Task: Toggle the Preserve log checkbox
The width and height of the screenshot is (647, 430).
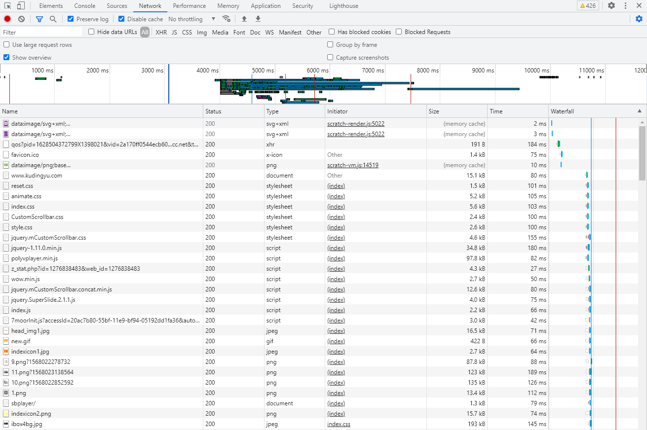Action: [71, 19]
